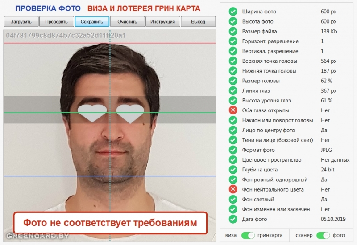
Task: Click the green checkmark beside Линия глаз
Action: 233,90
